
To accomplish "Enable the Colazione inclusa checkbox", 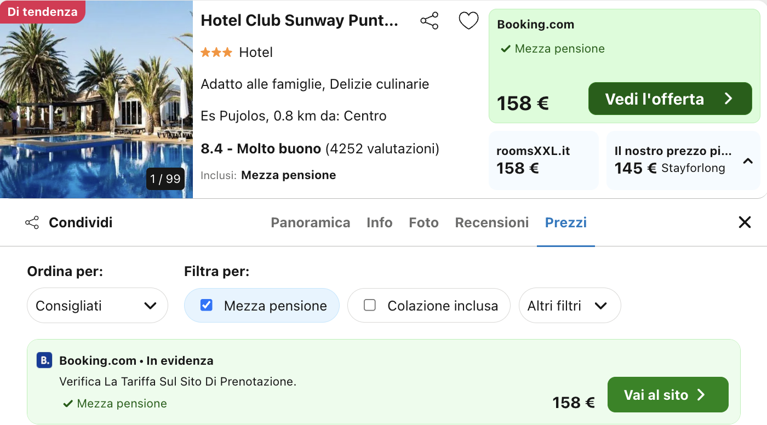I will click(x=370, y=305).
